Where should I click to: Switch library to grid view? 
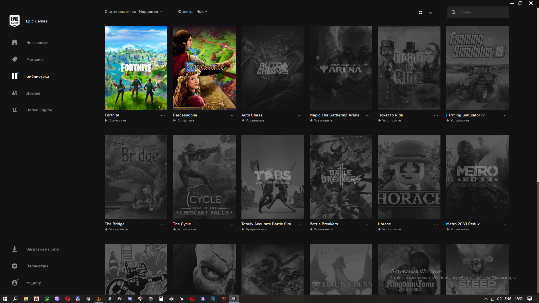(421, 12)
